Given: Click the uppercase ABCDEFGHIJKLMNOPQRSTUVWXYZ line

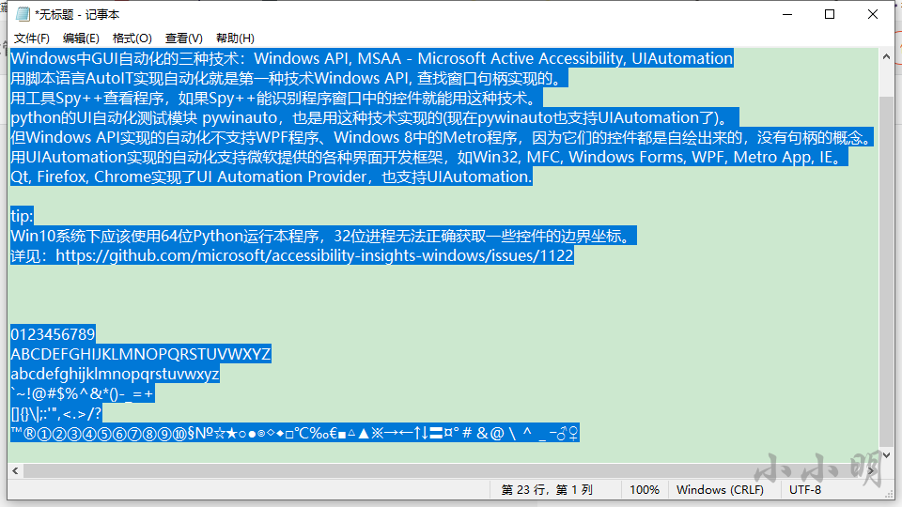Looking at the screenshot, I should pos(141,354).
